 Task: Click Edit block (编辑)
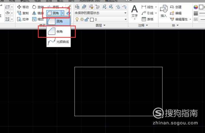point(176,13)
